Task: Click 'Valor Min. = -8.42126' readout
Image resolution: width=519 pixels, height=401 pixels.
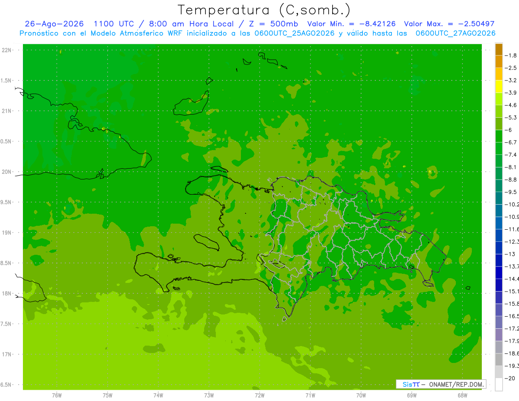Action: (x=351, y=24)
